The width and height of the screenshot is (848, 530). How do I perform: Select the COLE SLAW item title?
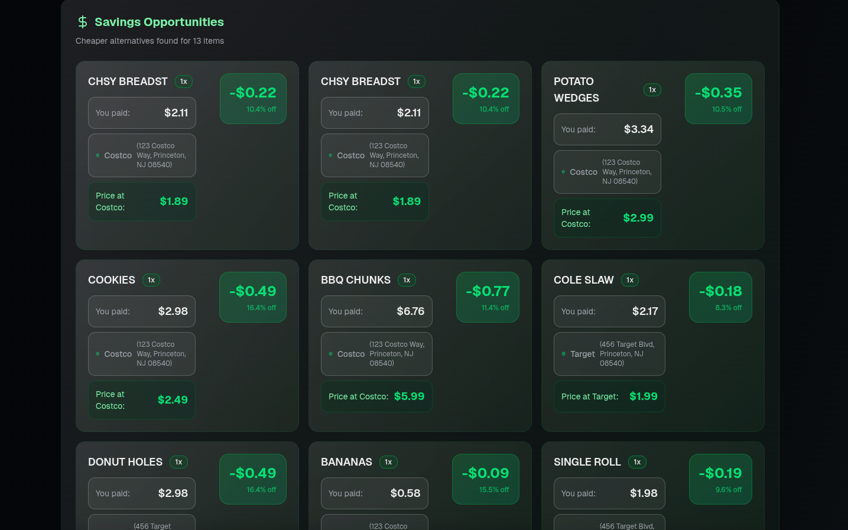(x=584, y=280)
